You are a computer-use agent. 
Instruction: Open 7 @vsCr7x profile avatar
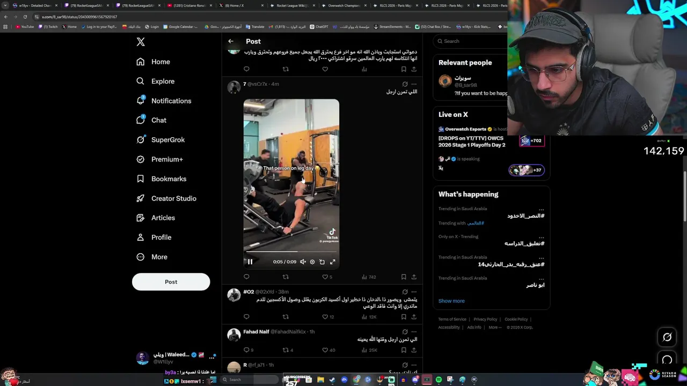233,87
